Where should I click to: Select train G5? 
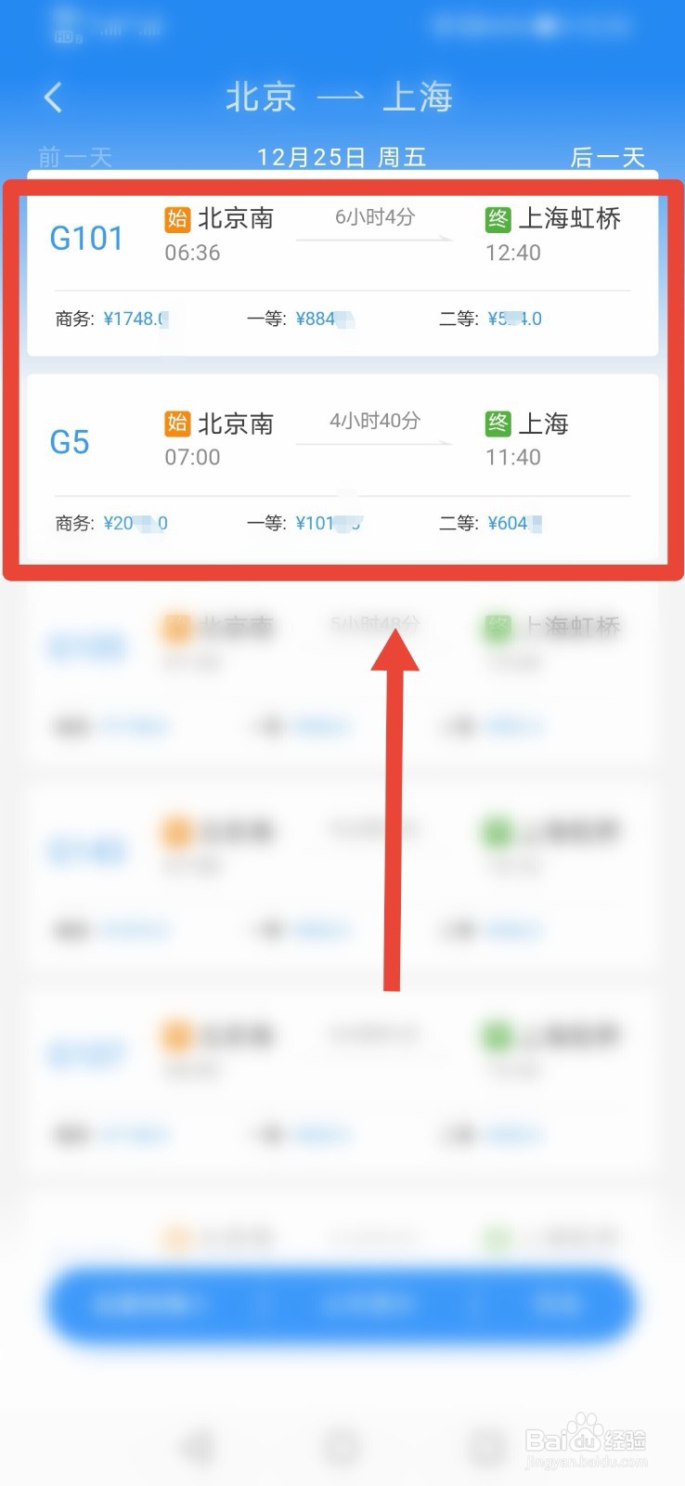(342, 468)
